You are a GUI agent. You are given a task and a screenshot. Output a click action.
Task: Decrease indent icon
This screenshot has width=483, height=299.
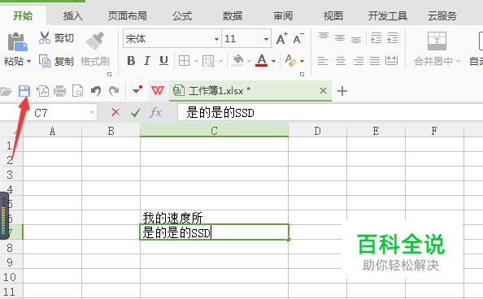click(376, 38)
